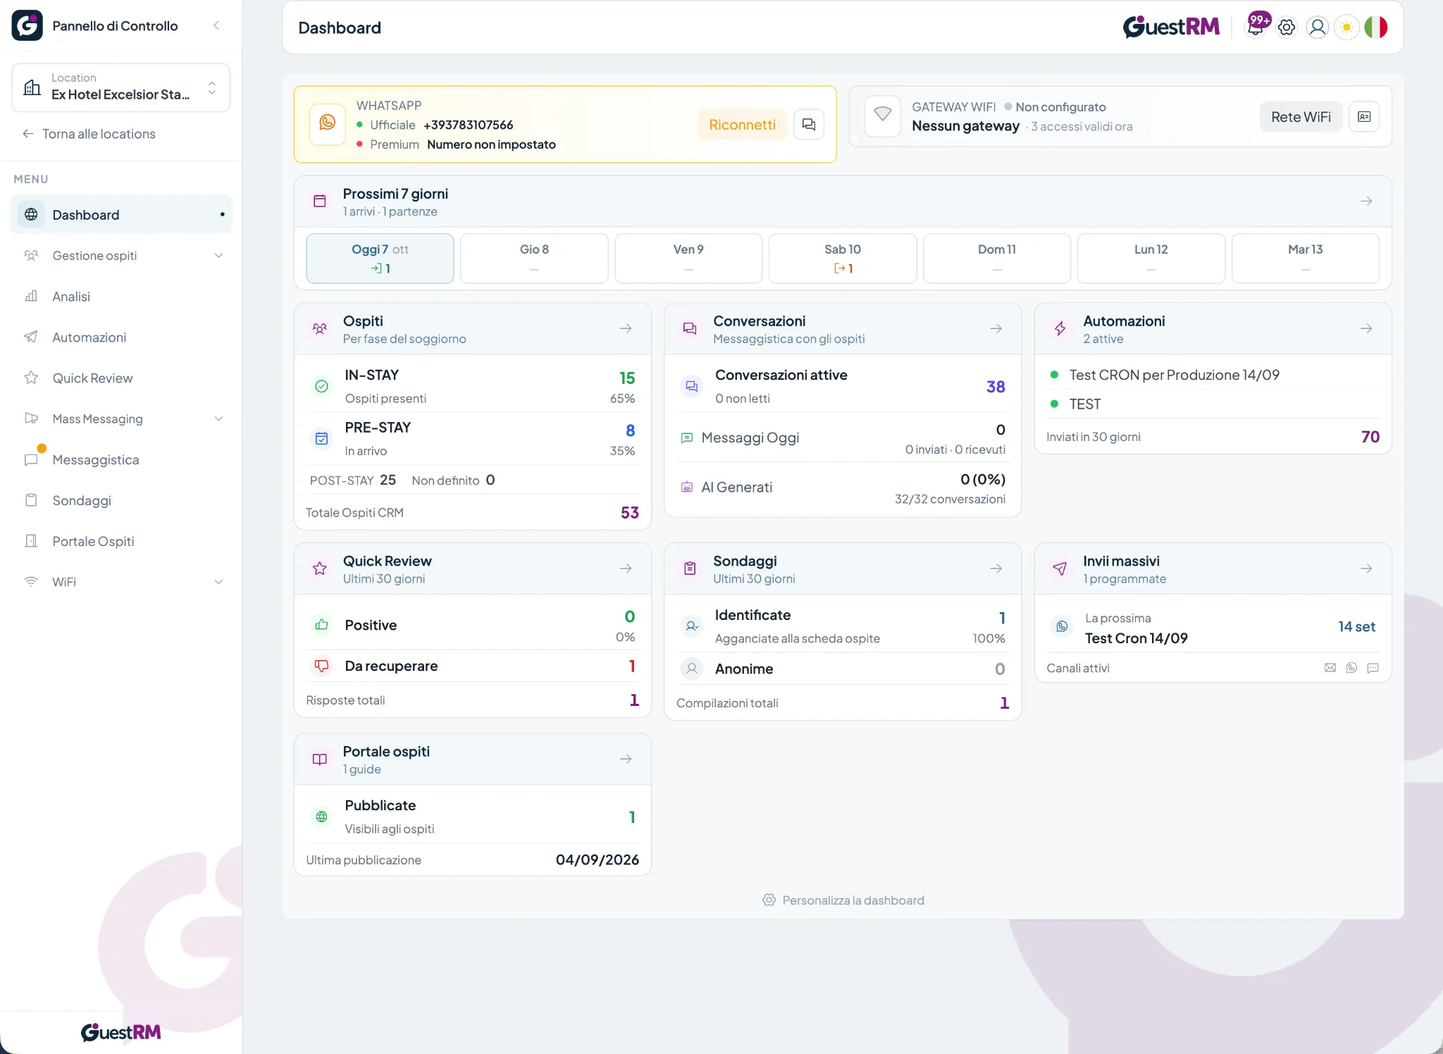Click the Pubblicate guides row

pos(473,817)
